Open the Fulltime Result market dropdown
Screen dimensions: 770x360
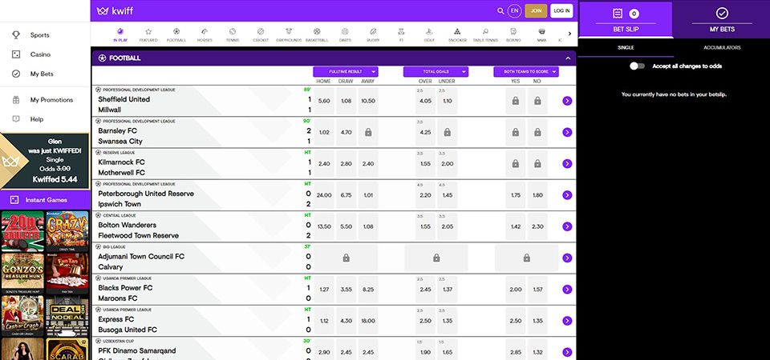[x=346, y=71]
